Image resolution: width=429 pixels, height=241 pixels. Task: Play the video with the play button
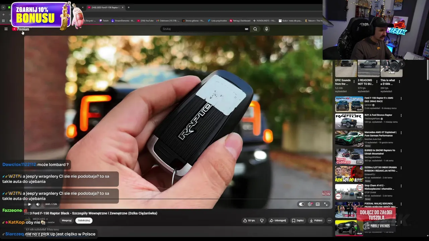(x=29, y=204)
